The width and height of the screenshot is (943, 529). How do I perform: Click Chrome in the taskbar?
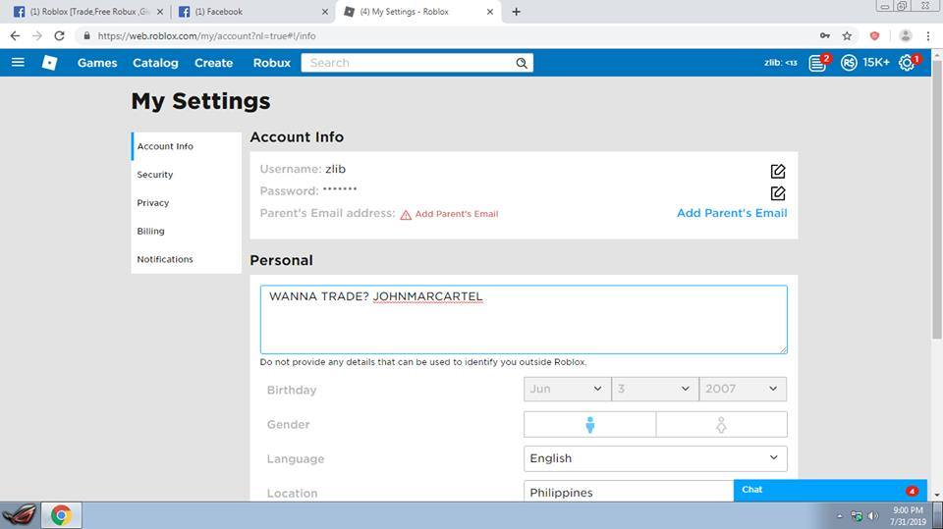coord(61,515)
